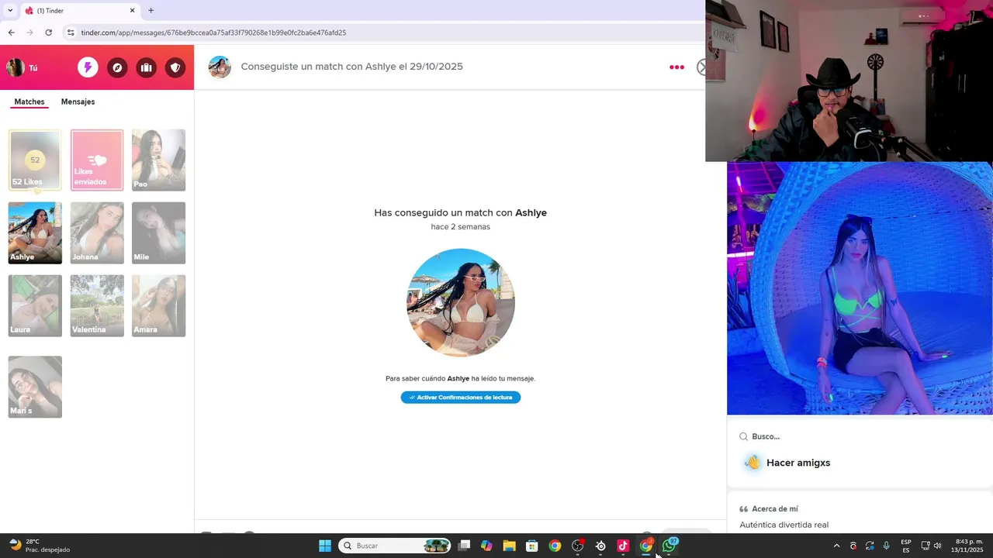
Task: Open the work mode briefcase icon
Action: click(x=146, y=67)
